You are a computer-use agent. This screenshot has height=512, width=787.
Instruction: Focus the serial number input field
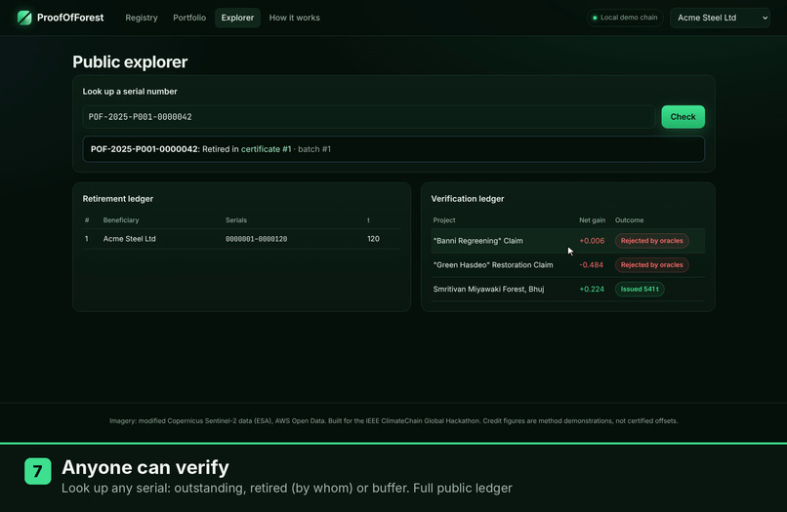(369, 117)
